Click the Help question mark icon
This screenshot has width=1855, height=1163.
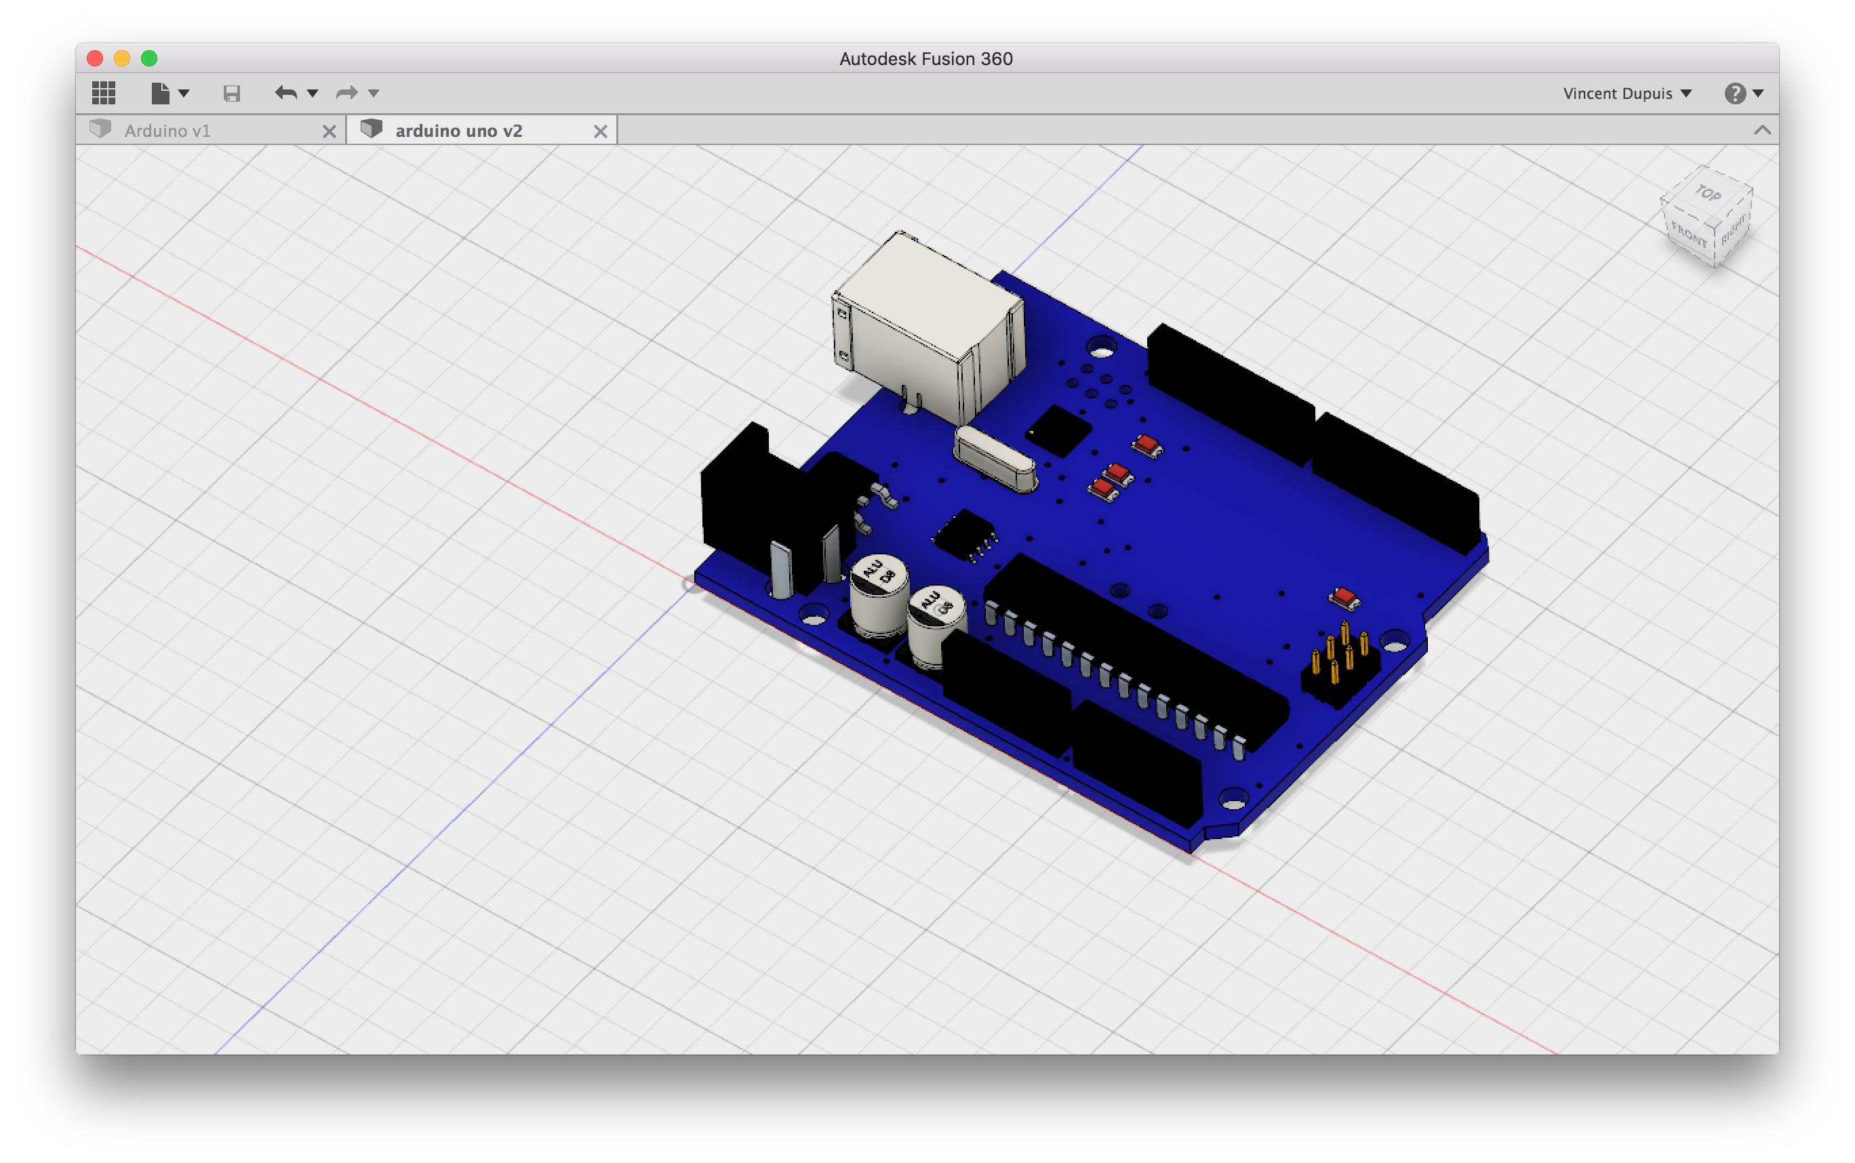click(x=1734, y=93)
